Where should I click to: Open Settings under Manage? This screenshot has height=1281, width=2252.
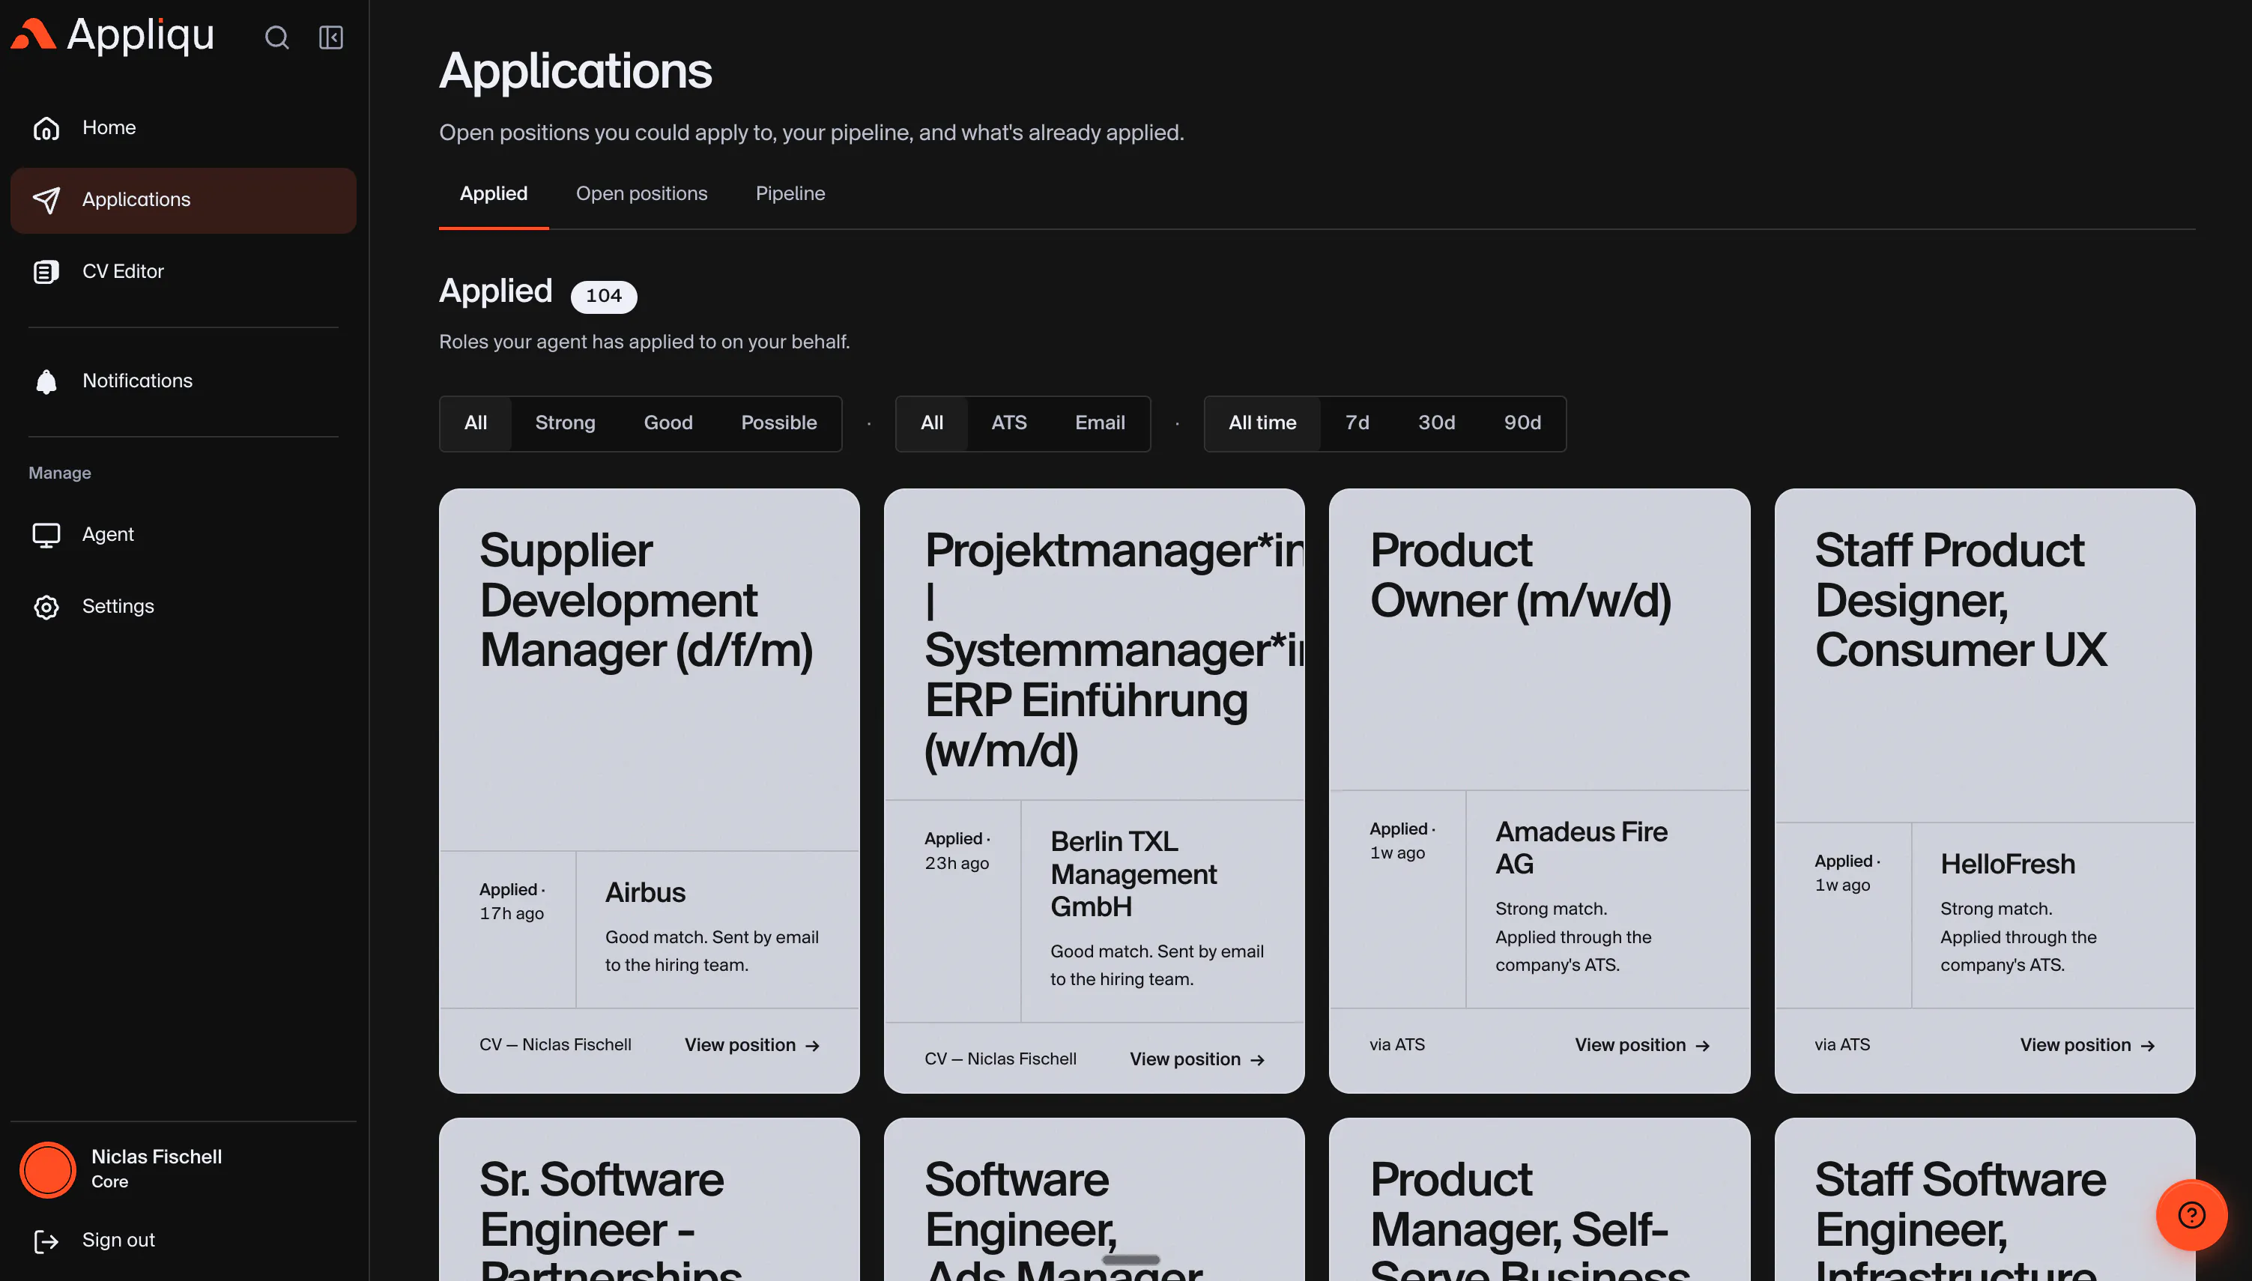[183, 606]
